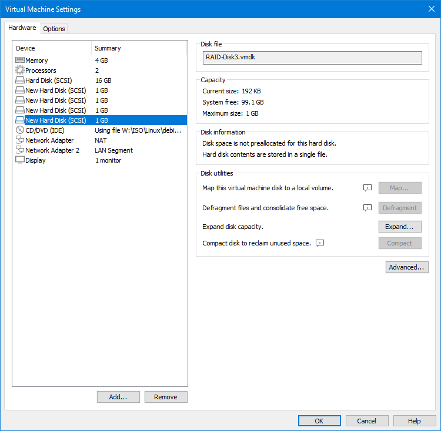Click info icon after Compact disk text
The height and width of the screenshot is (431, 441).
pyautogui.click(x=320, y=243)
